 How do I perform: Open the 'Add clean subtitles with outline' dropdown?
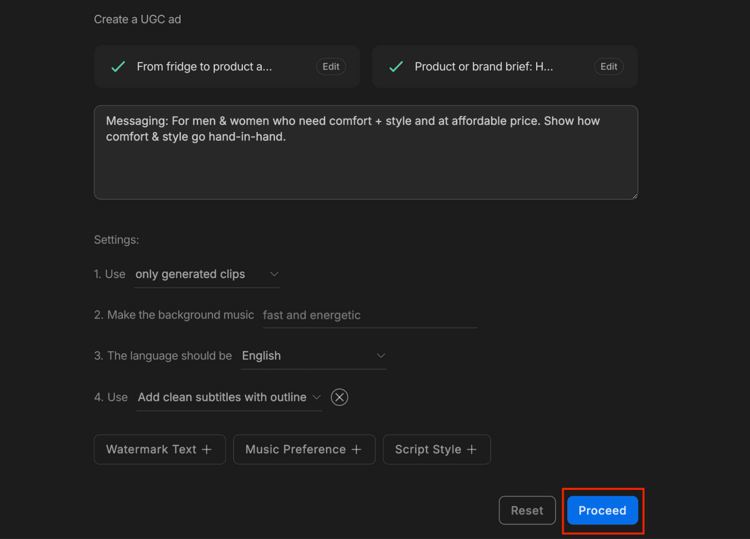[x=229, y=397]
